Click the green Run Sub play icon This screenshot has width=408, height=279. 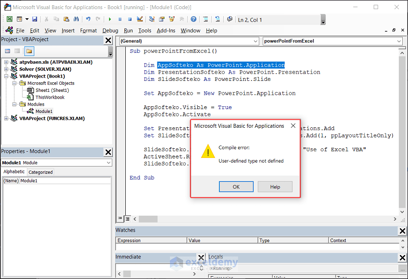pyautogui.click(x=110, y=19)
